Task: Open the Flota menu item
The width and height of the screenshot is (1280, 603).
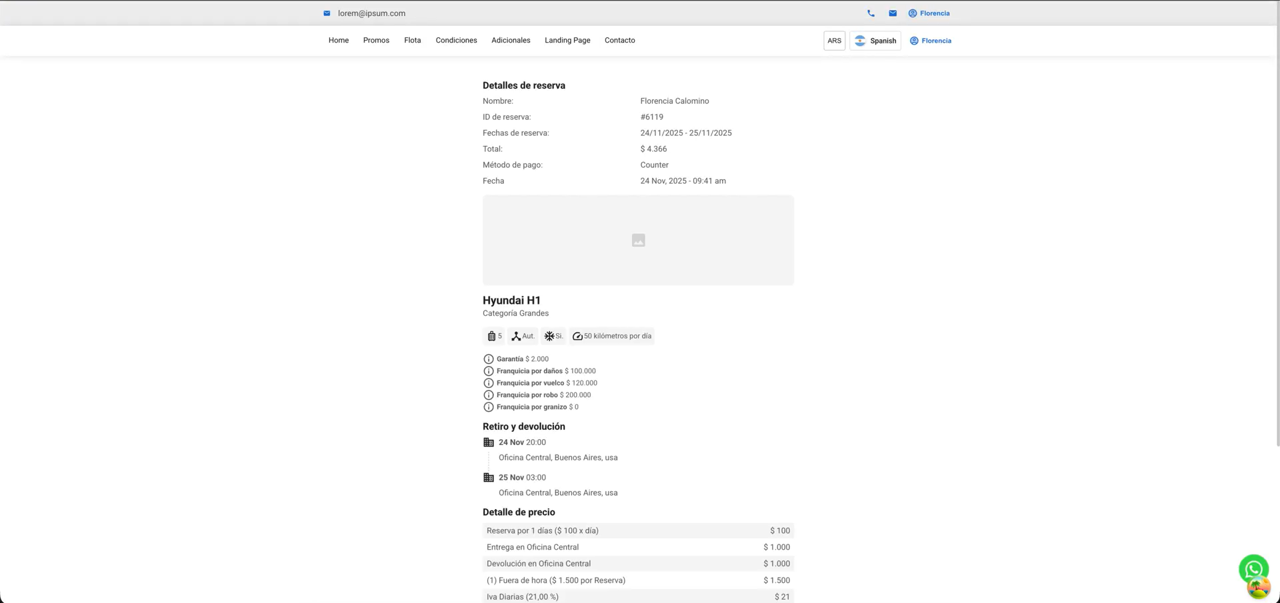Action: tap(412, 41)
